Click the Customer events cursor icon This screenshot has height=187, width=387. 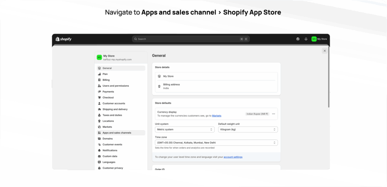click(x=99, y=144)
